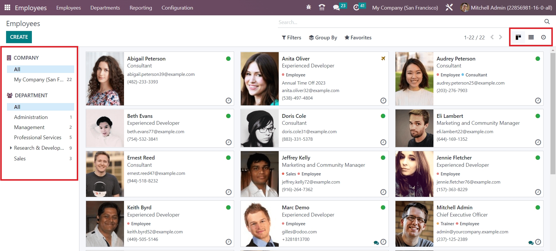
Task: Switch to Kanban view
Action: coord(518,37)
